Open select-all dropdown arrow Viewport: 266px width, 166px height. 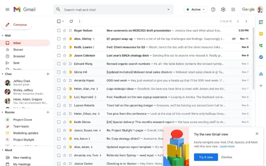click(x=63, y=21)
